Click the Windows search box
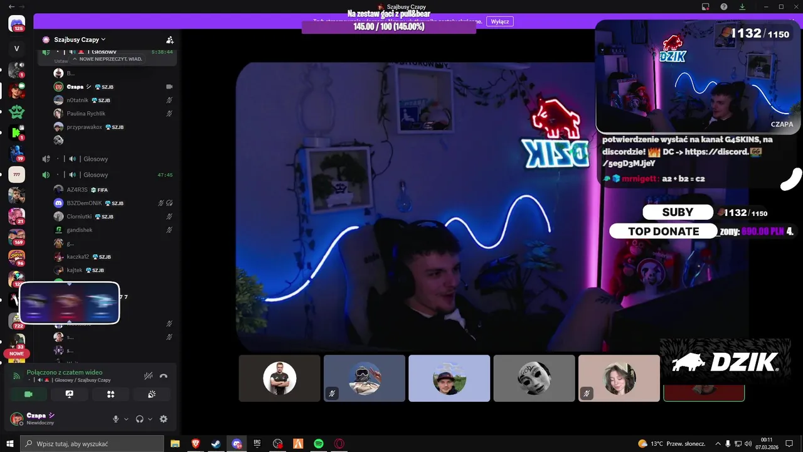The height and width of the screenshot is (452, 803). (92, 444)
